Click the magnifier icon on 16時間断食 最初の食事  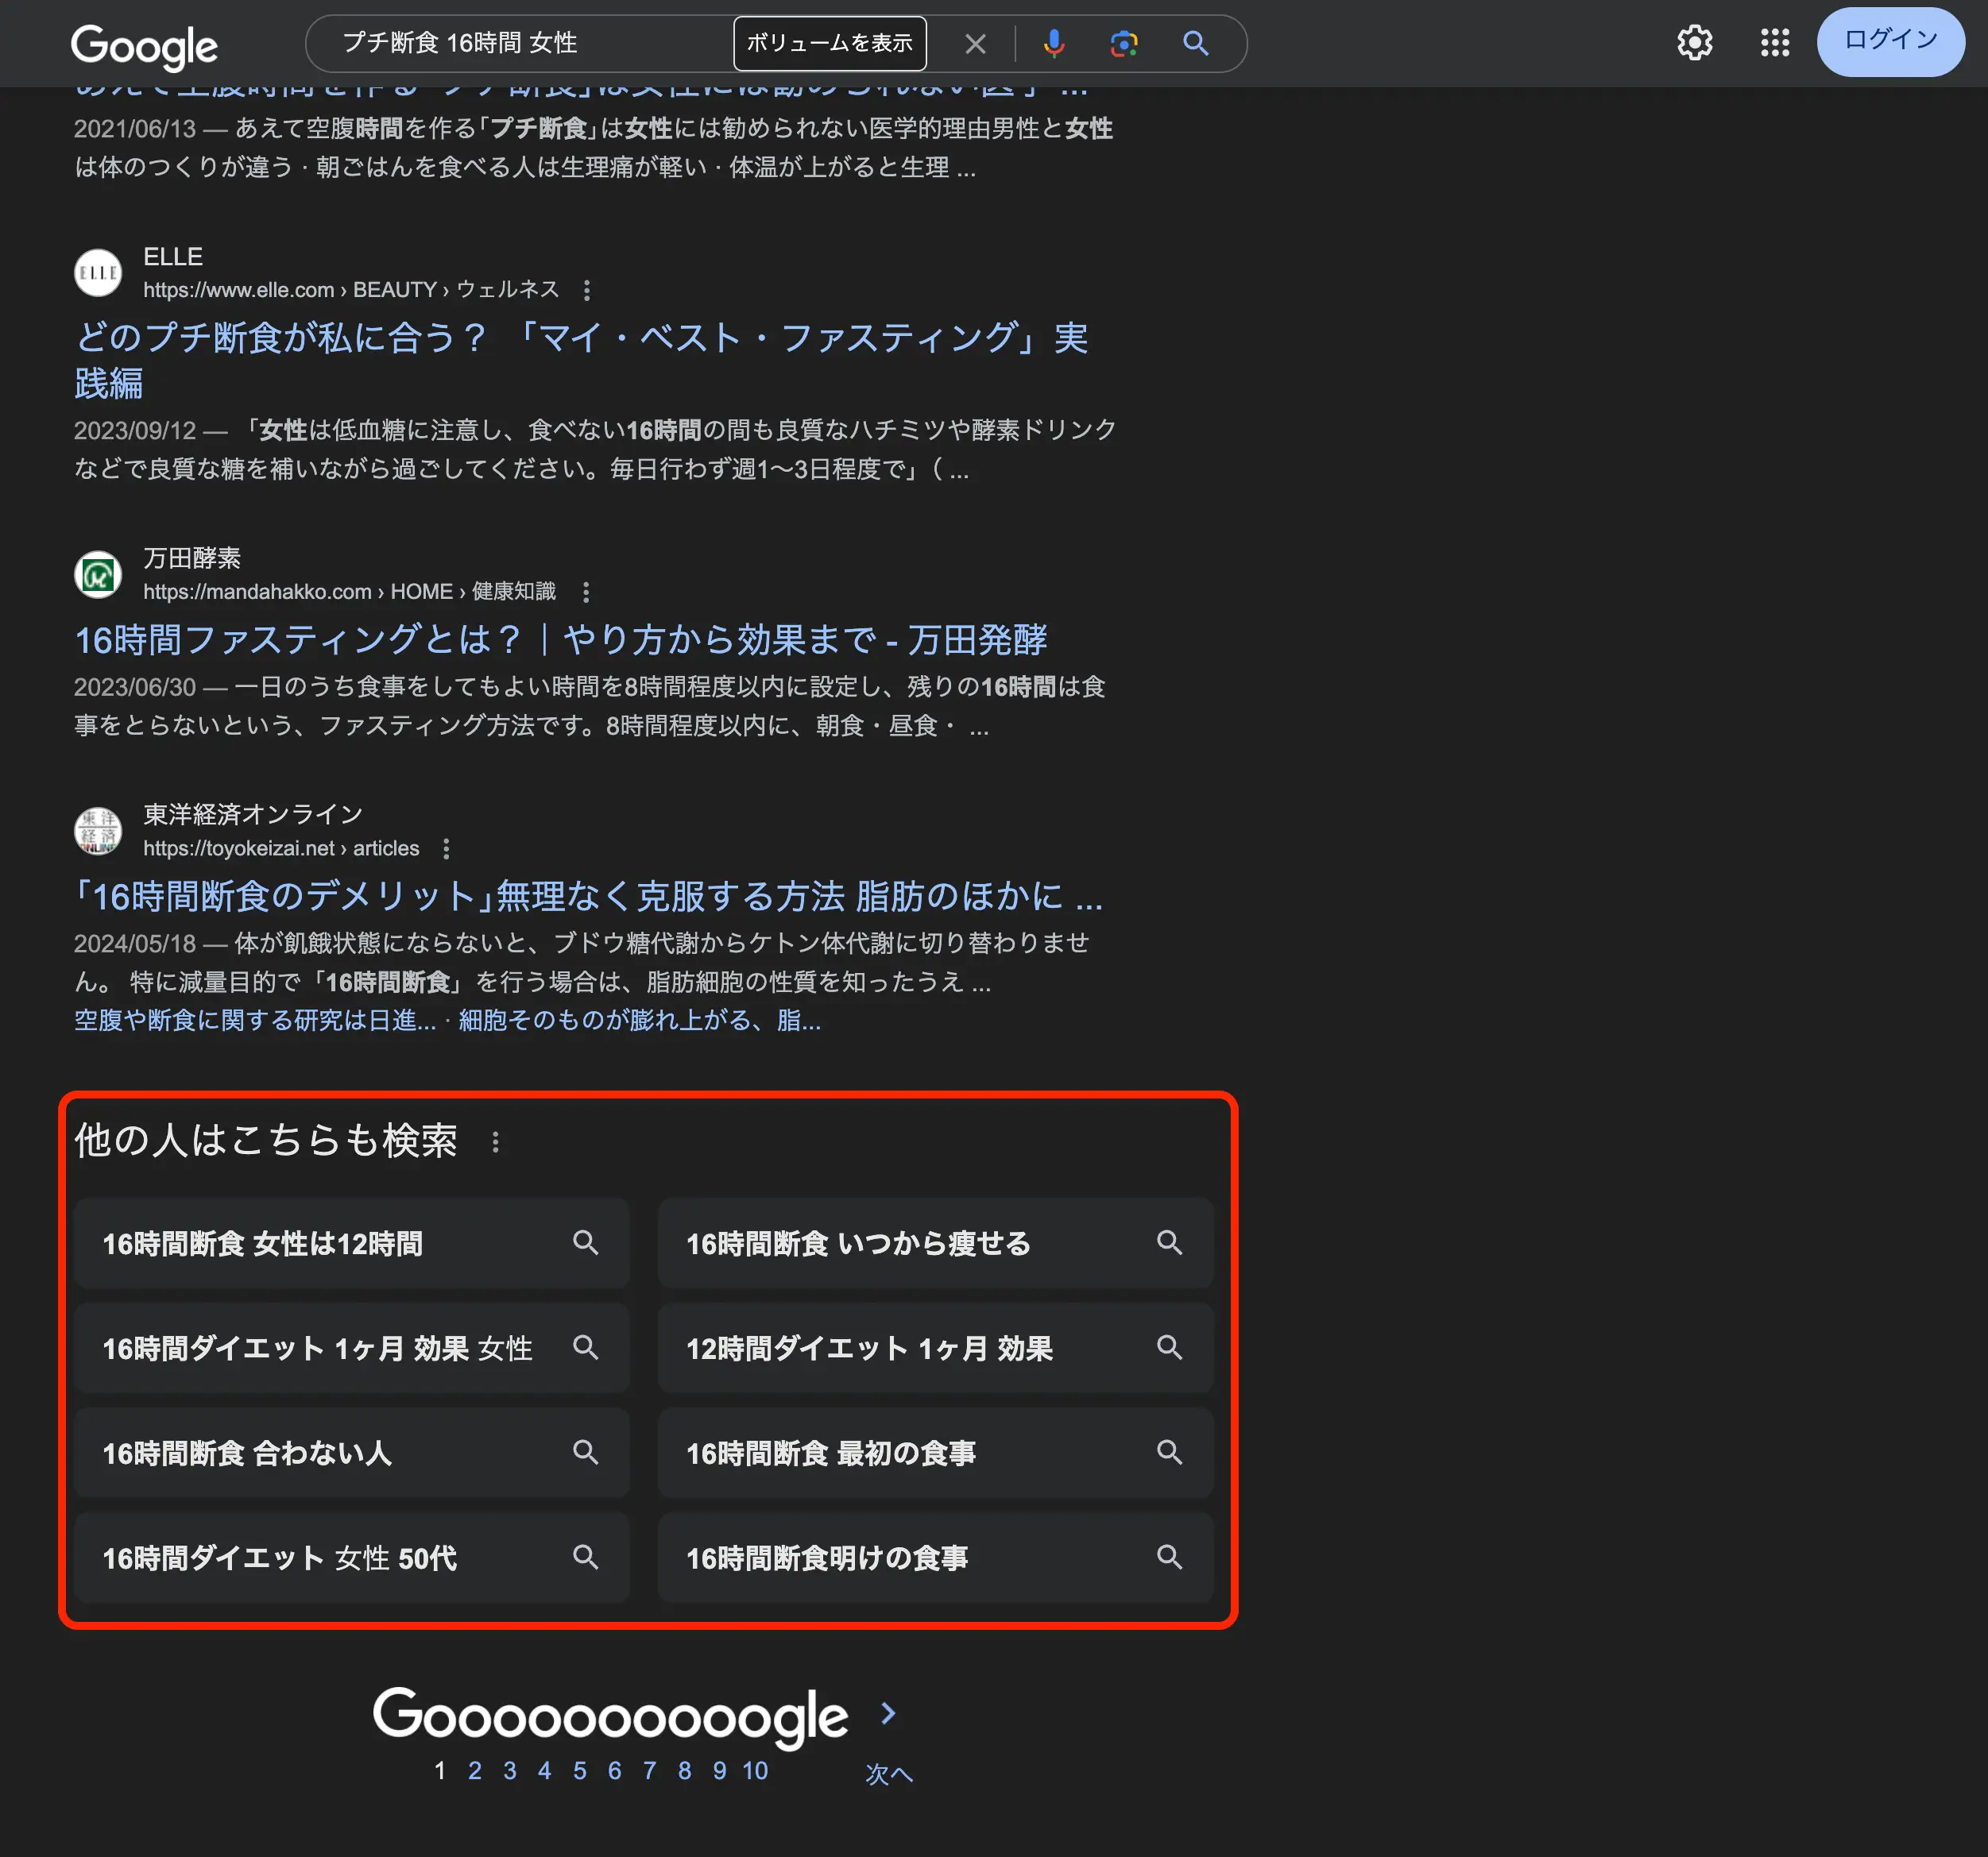coord(1170,1454)
